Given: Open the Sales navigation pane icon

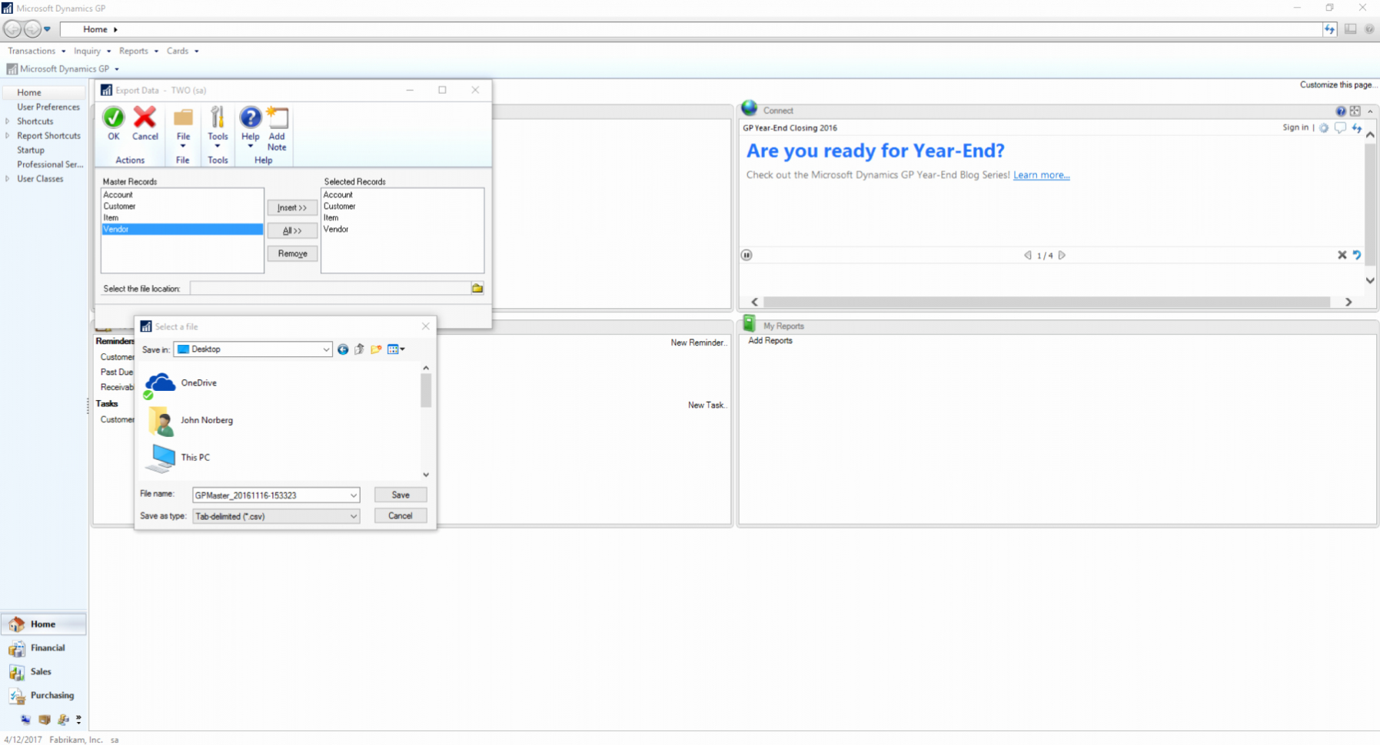Looking at the screenshot, I should [x=17, y=671].
